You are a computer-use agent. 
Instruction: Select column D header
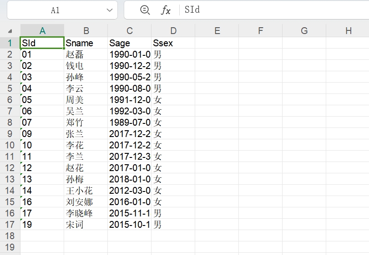(x=173, y=31)
